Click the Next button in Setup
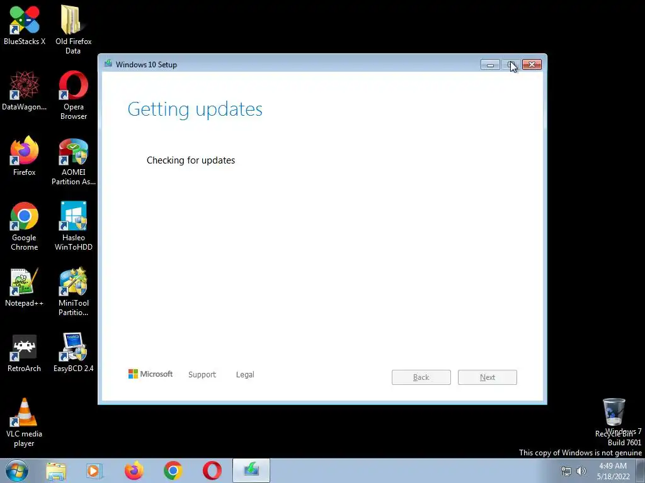 coord(488,377)
